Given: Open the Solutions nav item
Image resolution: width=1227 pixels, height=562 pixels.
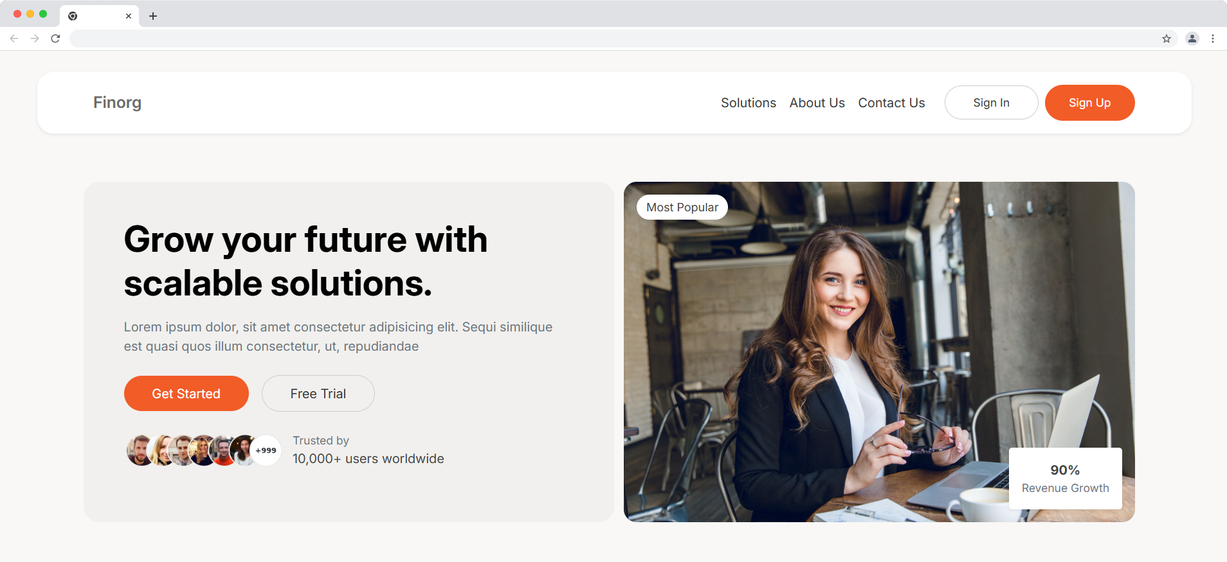Looking at the screenshot, I should tap(748, 103).
